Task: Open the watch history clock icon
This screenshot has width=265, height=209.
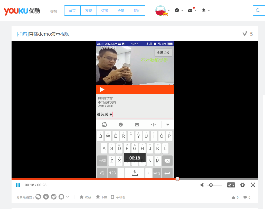Action: (177, 10)
